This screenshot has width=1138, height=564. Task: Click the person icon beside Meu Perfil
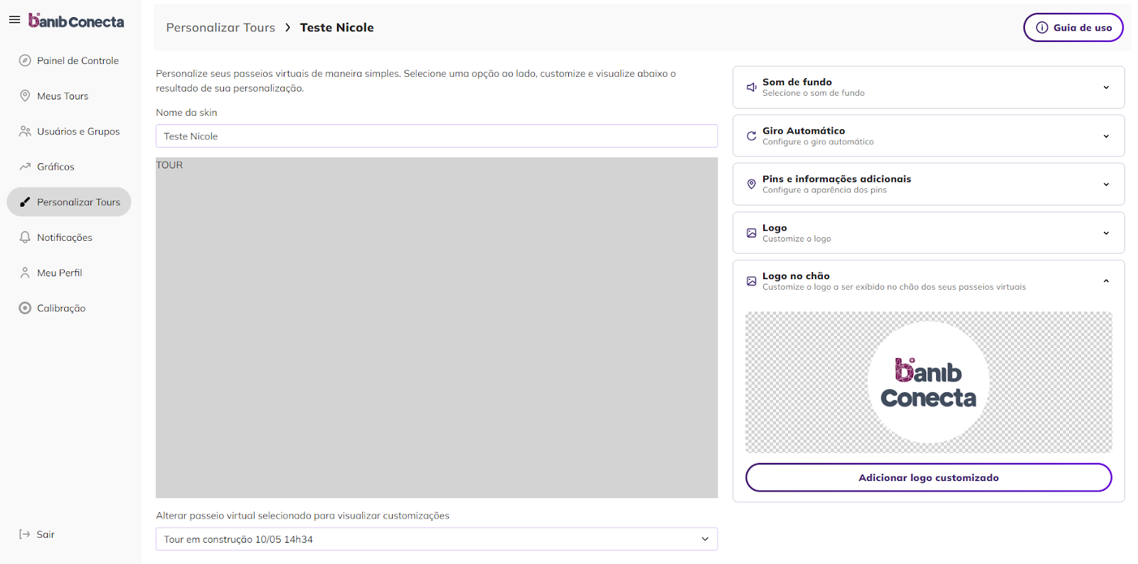click(x=25, y=273)
